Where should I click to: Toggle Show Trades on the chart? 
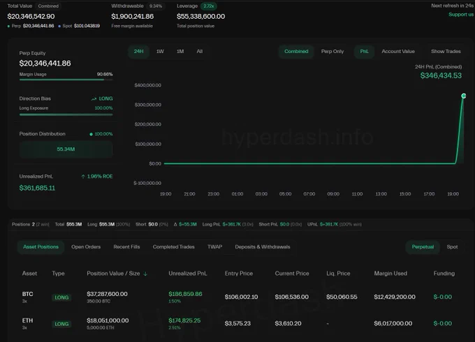tap(446, 52)
